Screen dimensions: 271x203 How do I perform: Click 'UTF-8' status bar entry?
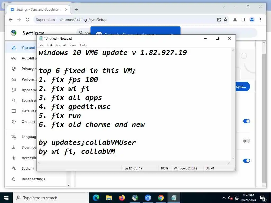click(x=210, y=168)
